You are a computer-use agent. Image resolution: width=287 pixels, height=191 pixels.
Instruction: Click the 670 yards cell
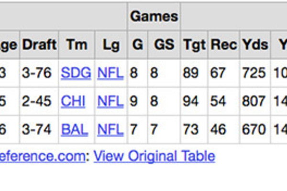click(x=254, y=129)
